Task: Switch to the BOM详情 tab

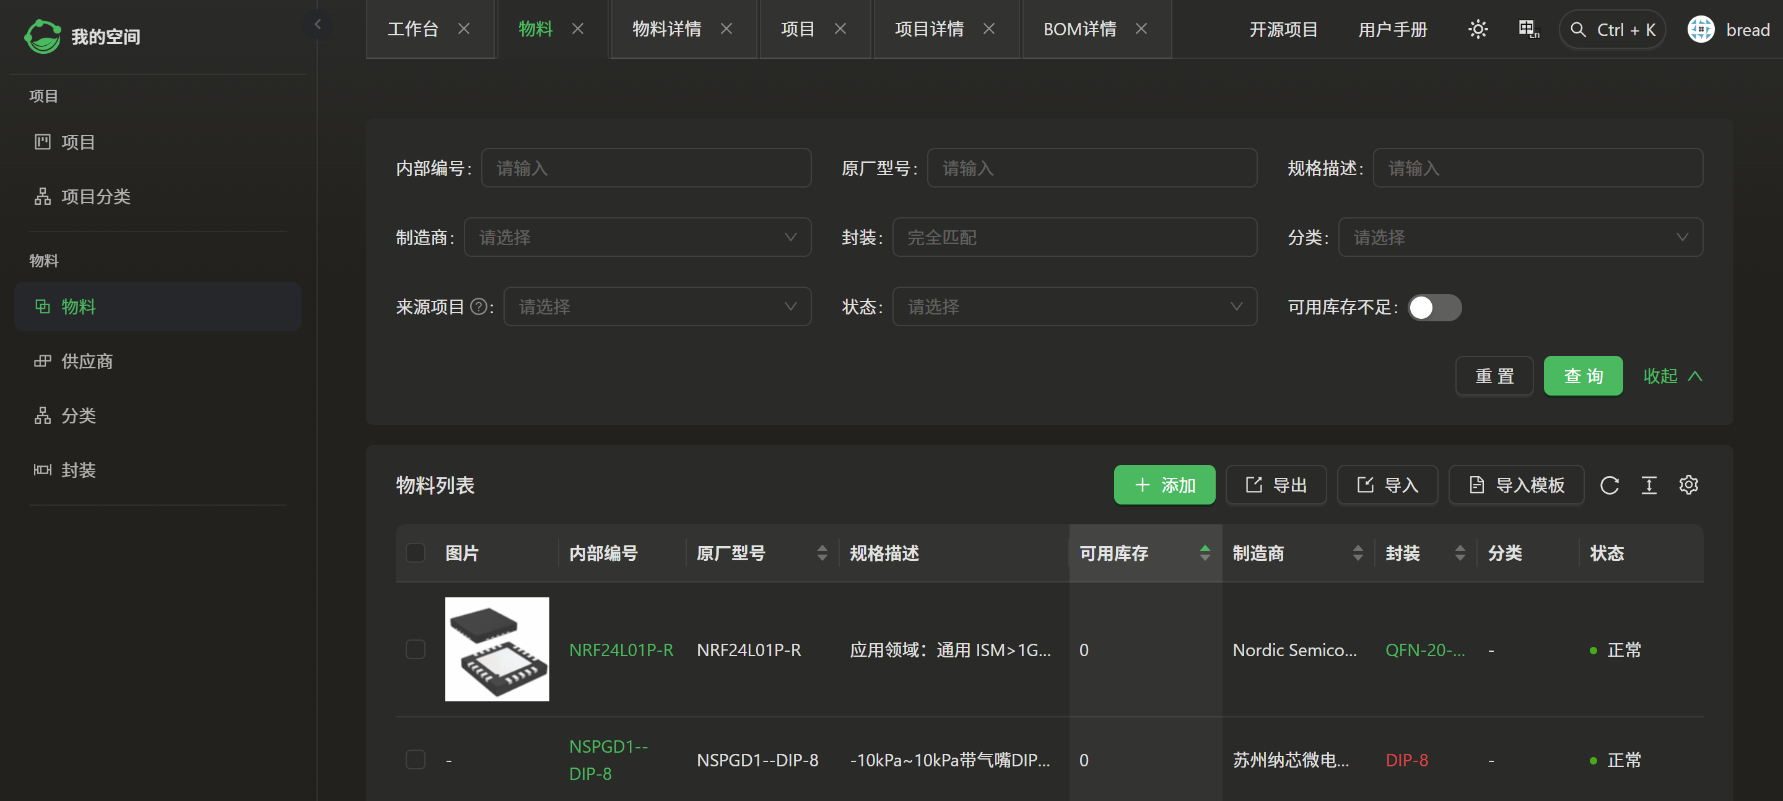Action: pos(1079,29)
